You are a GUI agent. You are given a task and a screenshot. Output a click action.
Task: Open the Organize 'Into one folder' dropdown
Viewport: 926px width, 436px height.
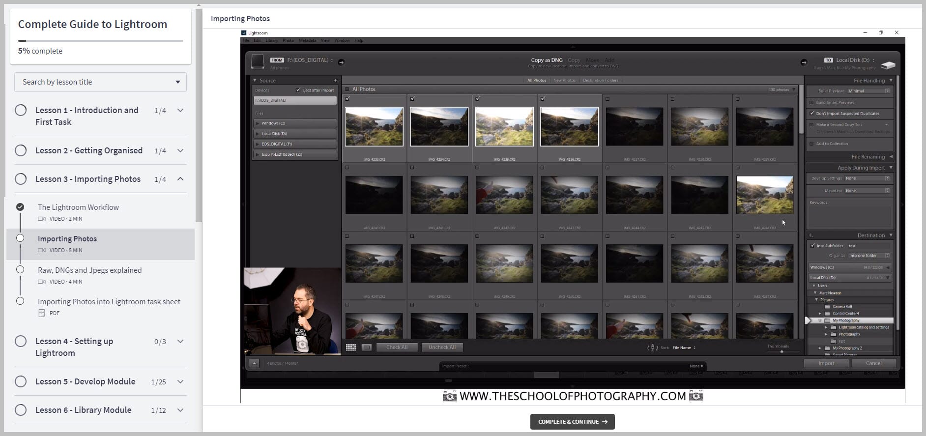[x=868, y=256]
